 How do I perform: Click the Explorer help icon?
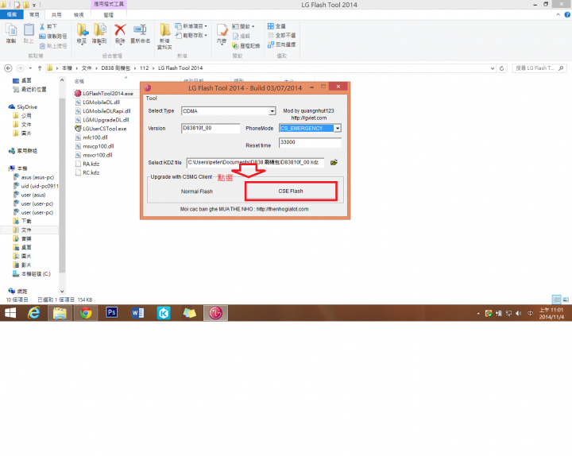567,14
